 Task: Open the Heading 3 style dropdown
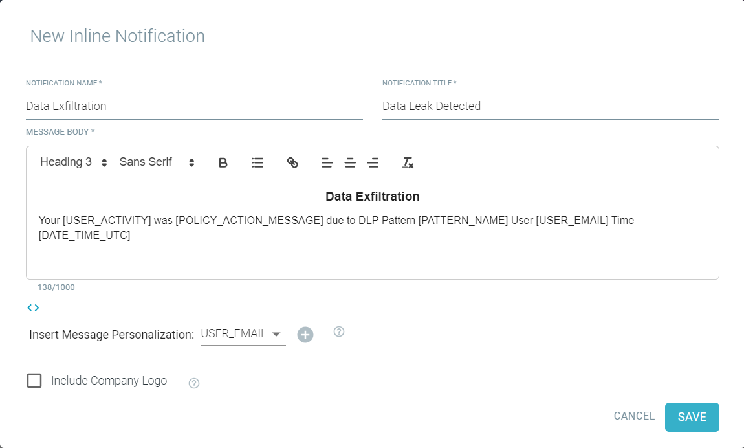point(72,162)
